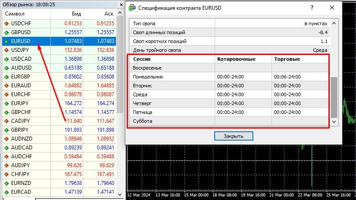This screenshot has width=356, height=200.
Task: Select the CADJPY symbol name
Action: coord(20,121)
